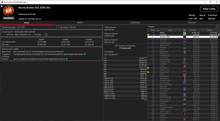Click the 9th place payout row
220x121 pixels.
point(125,76)
